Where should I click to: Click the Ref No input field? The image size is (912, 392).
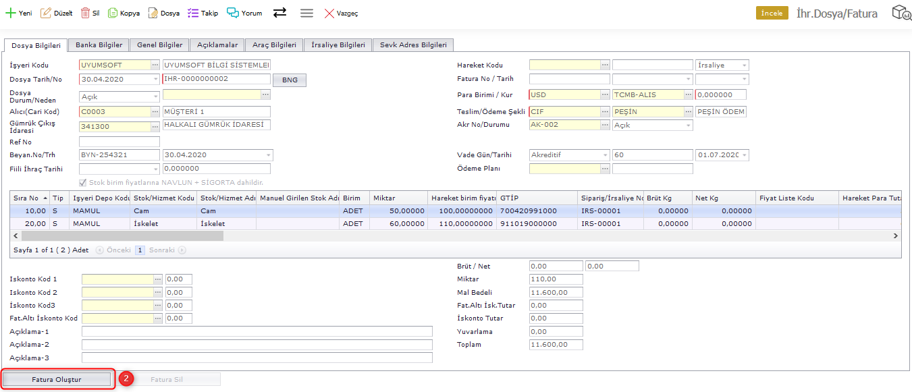[119, 142]
